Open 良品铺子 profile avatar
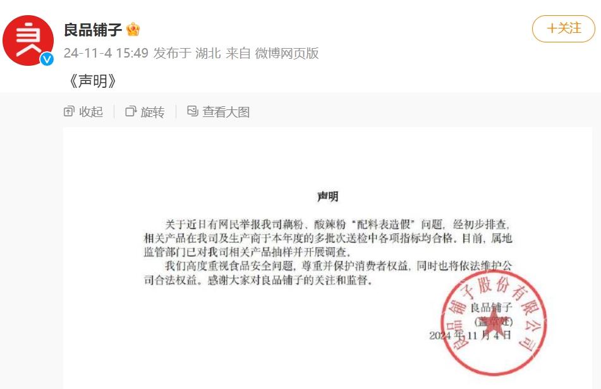Image resolution: width=601 pixels, height=389 pixels. tap(28, 40)
